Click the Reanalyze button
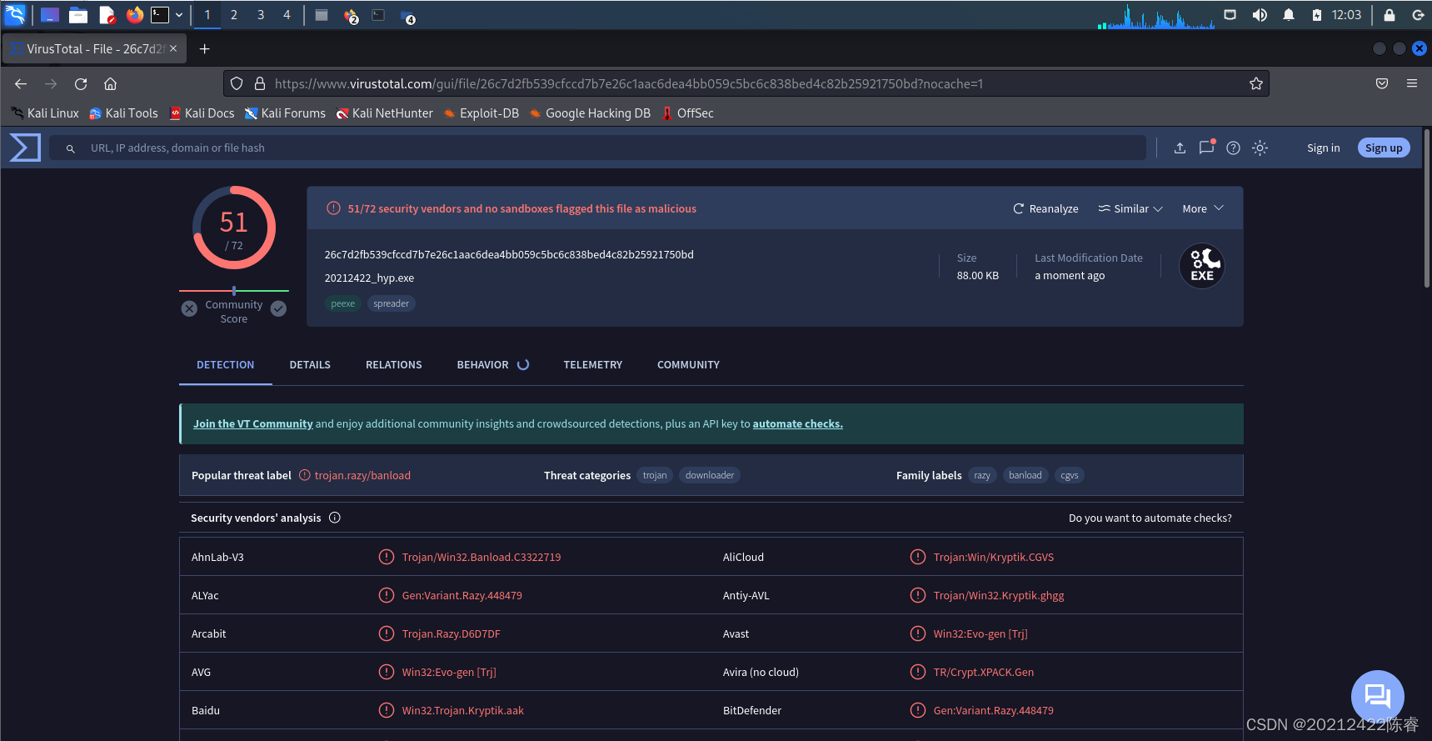 (x=1045, y=208)
